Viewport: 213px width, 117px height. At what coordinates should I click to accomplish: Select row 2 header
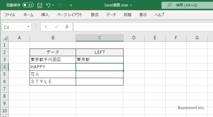[x=4, y=52]
